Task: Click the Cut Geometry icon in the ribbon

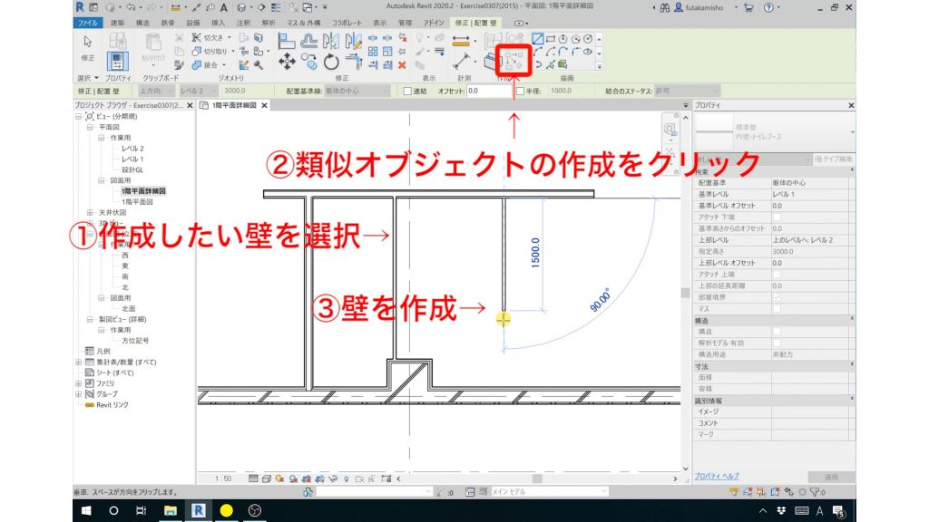Action: click(x=198, y=52)
